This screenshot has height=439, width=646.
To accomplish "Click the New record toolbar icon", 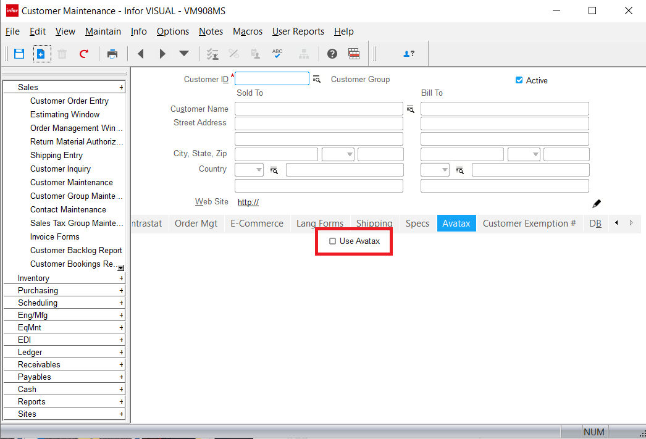I will pyautogui.click(x=41, y=54).
